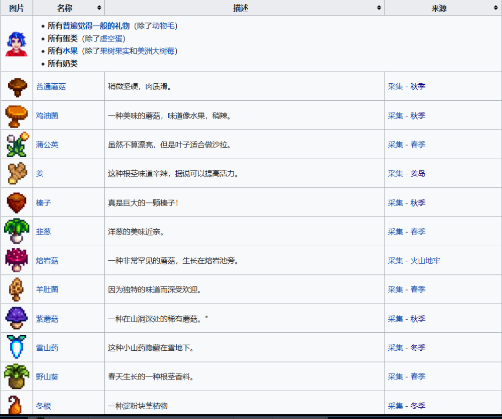502x419 pixels.
Task: Click the 鸡油菌 chanterelle icon
Action: click(16, 116)
